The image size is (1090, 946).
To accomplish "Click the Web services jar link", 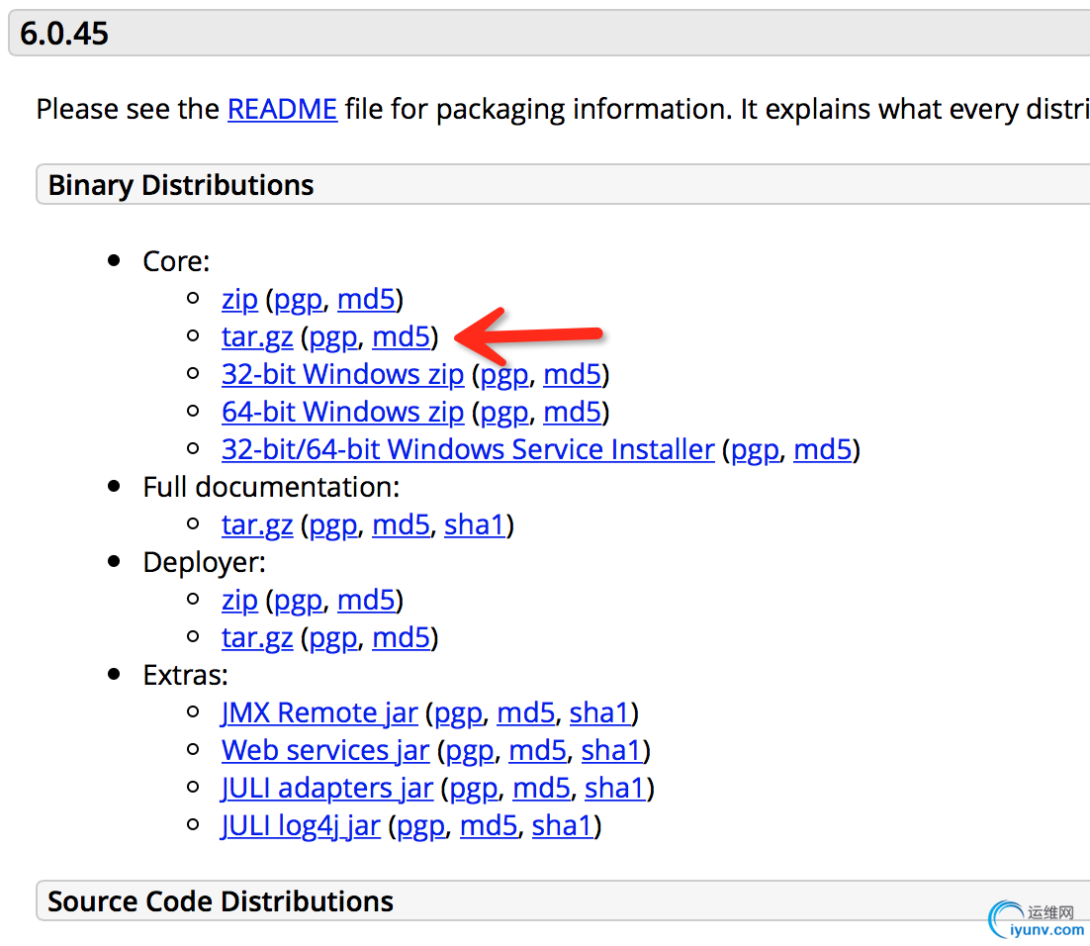I will [325, 751].
